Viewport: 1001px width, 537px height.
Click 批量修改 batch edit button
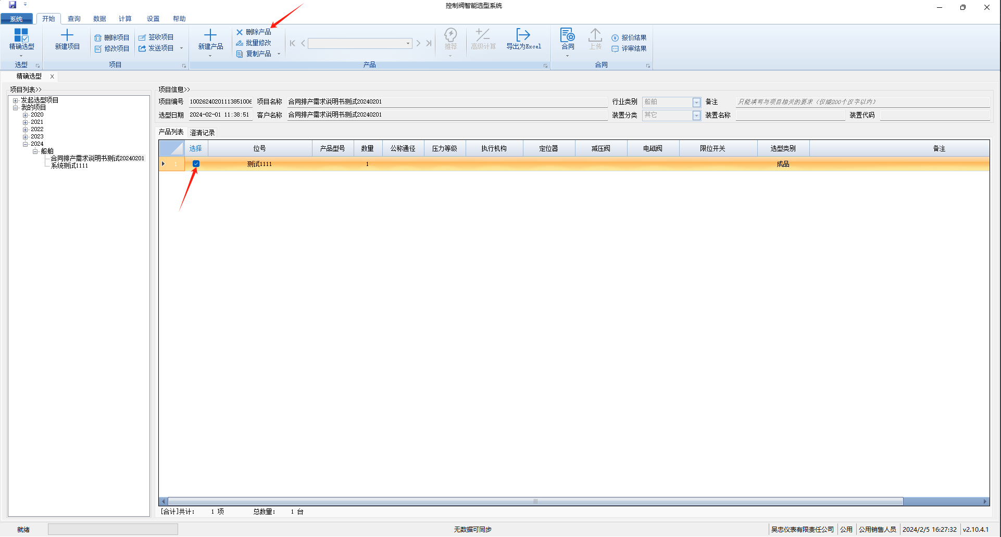point(254,43)
